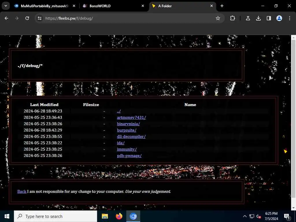The width and height of the screenshot is (296, 222).
Task: Open Chrome Labs flask icon
Action: [x=248, y=18]
